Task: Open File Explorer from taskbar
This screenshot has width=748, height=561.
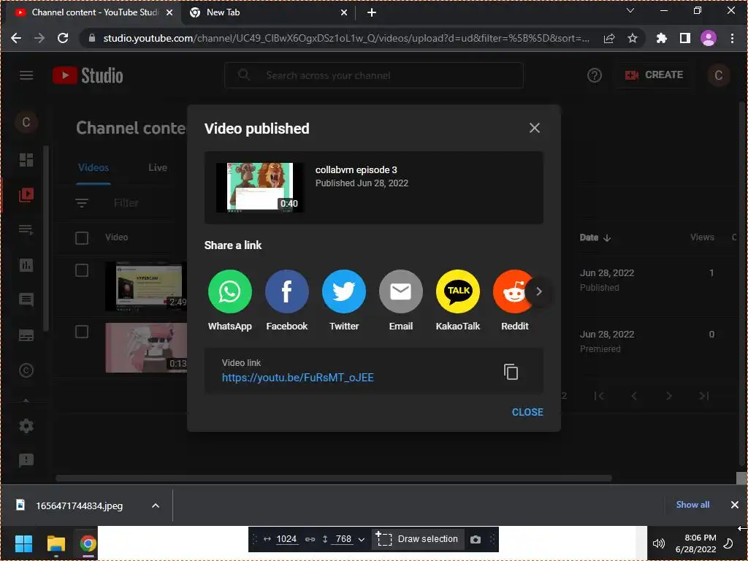Action: tap(56, 543)
